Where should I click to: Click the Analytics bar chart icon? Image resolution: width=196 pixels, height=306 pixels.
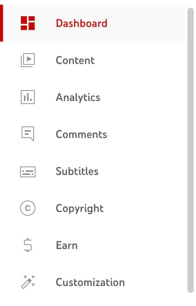pyautogui.click(x=28, y=97)
